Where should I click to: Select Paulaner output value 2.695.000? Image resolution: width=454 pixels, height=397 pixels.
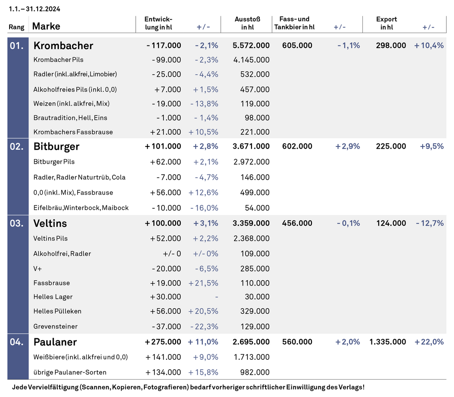pos(251,342)
